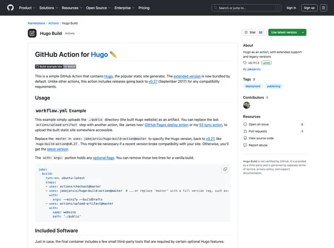Screen dimensions: 334x248
Task: Click the 'Actions' label beside Hugo Build
Action: [x=69, y=33]
